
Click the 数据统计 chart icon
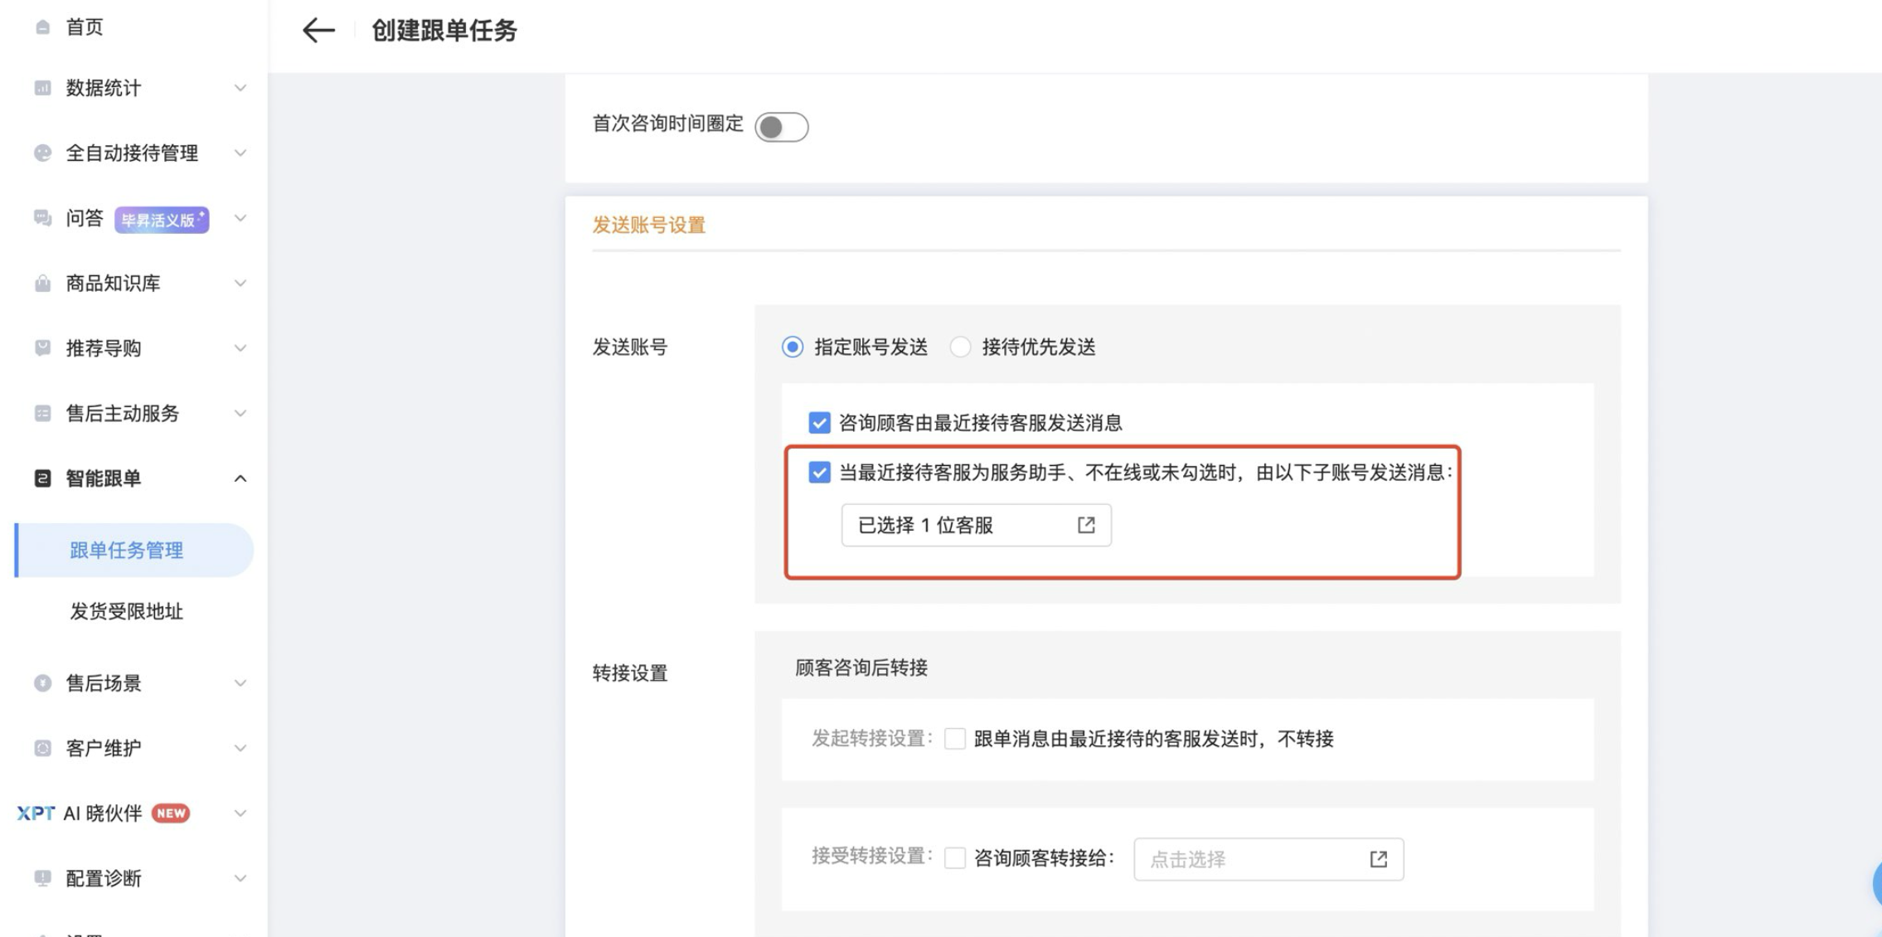pos(42,88)
